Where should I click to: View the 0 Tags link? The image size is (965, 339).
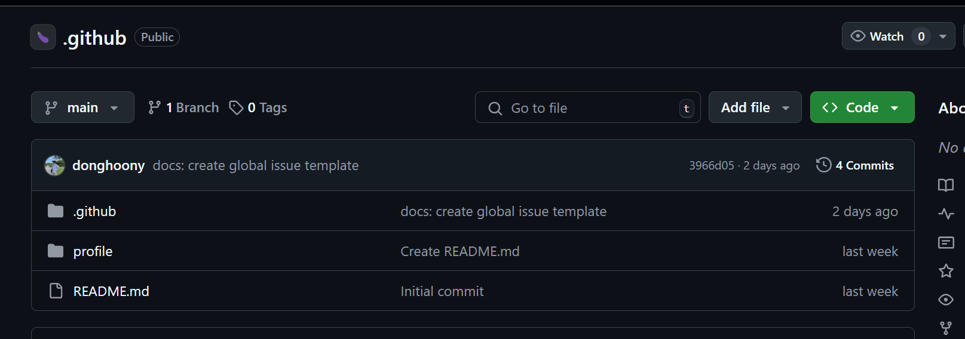[258, 107]
